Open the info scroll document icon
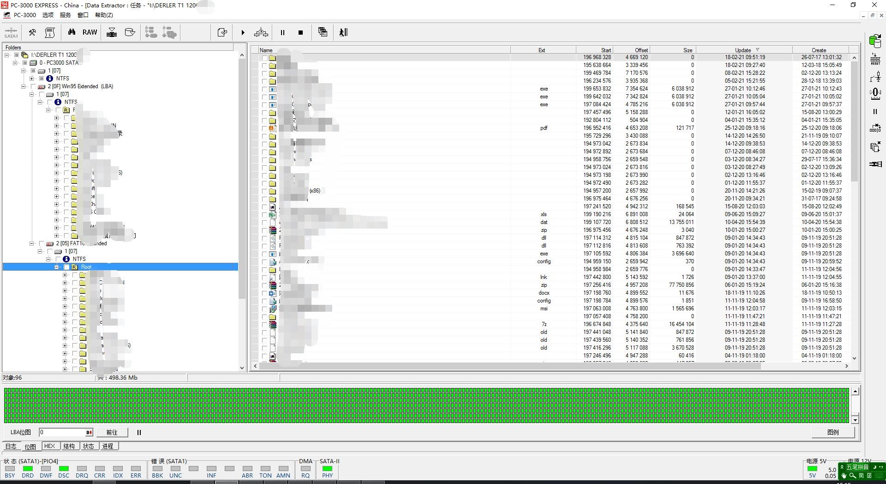The height and width of the screenshot is (484, 886). coord(50,32)
